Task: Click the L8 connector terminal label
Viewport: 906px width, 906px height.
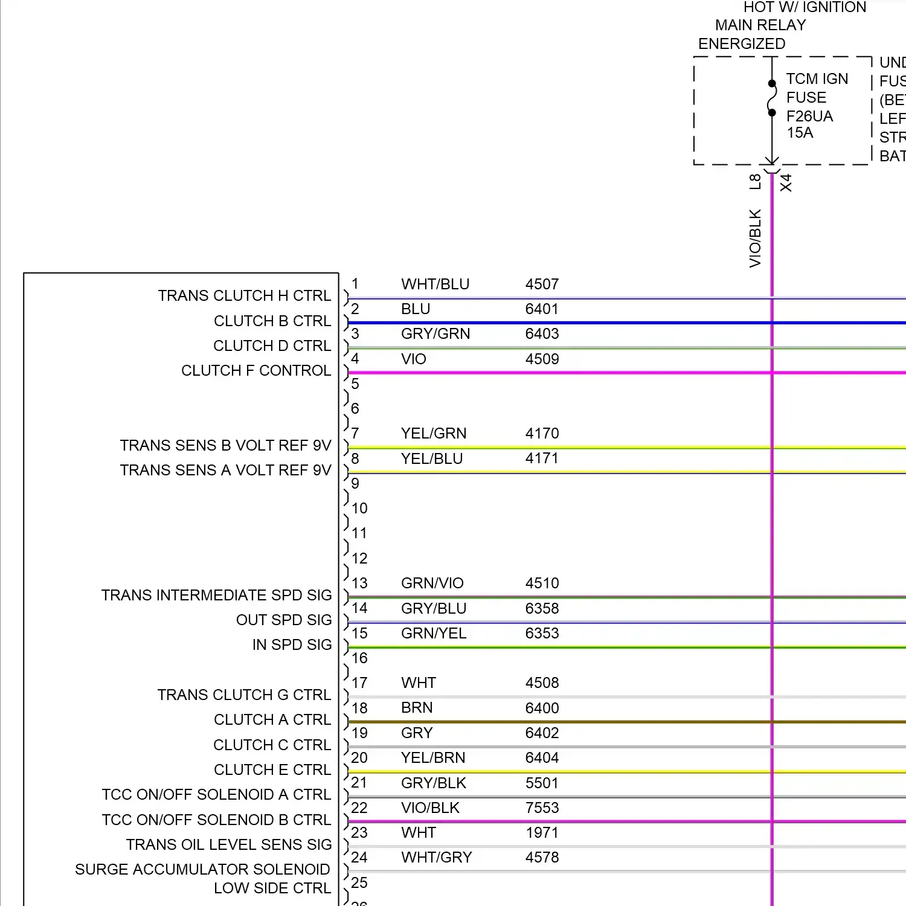Action: coord(755,182)
